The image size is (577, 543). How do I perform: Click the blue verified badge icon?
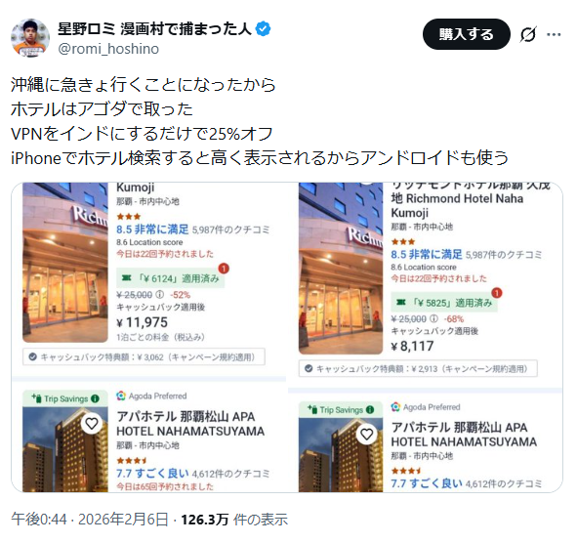[264, 28]
